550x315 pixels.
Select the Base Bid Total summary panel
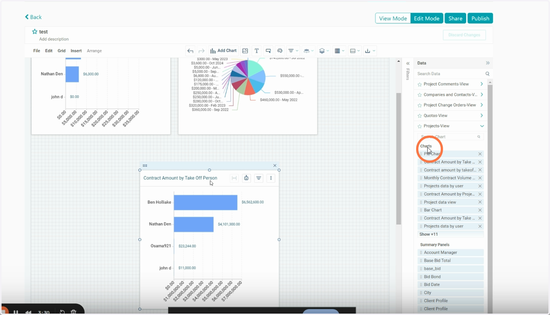(x=451, y=261)
